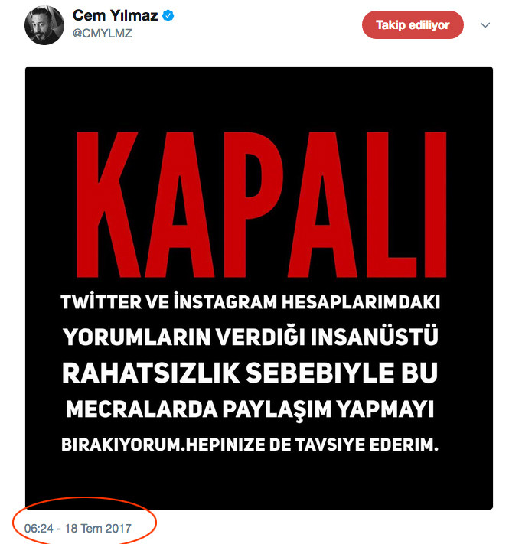Viewport: 509px width, 544px height.
Task: Click the "TAVSİYE EDERİM" text in image
Action: (377, 445)
